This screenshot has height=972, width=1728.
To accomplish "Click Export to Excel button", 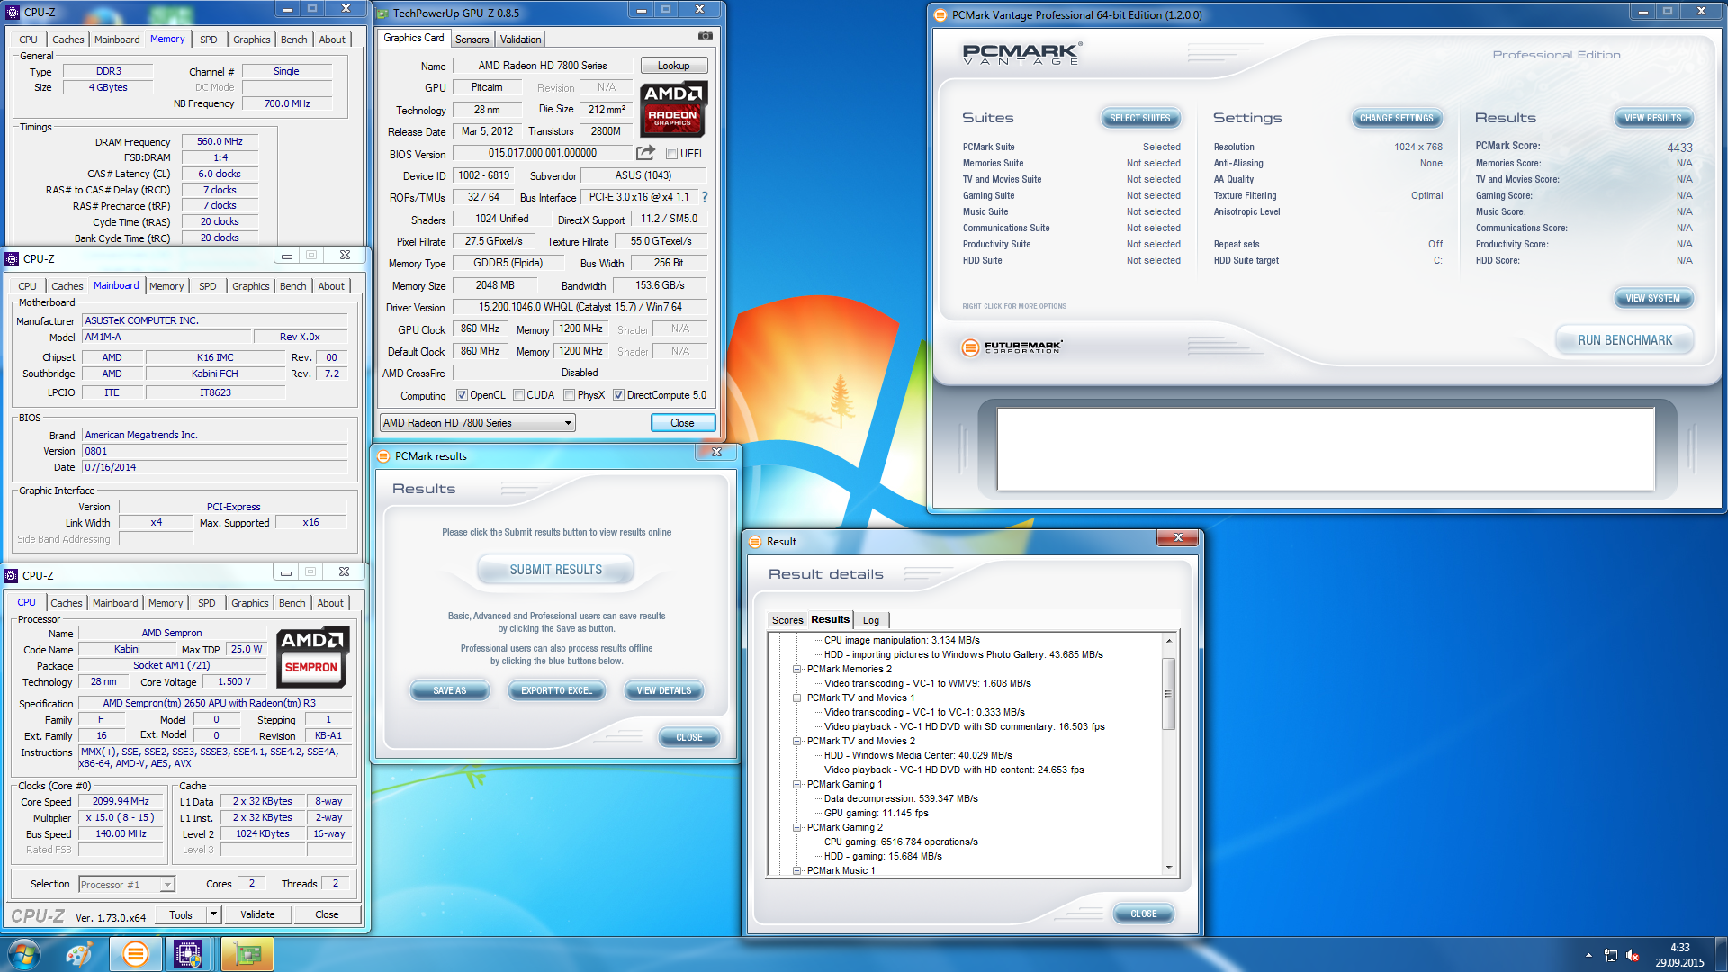I will pyautogui.click(x=556, y=690).
